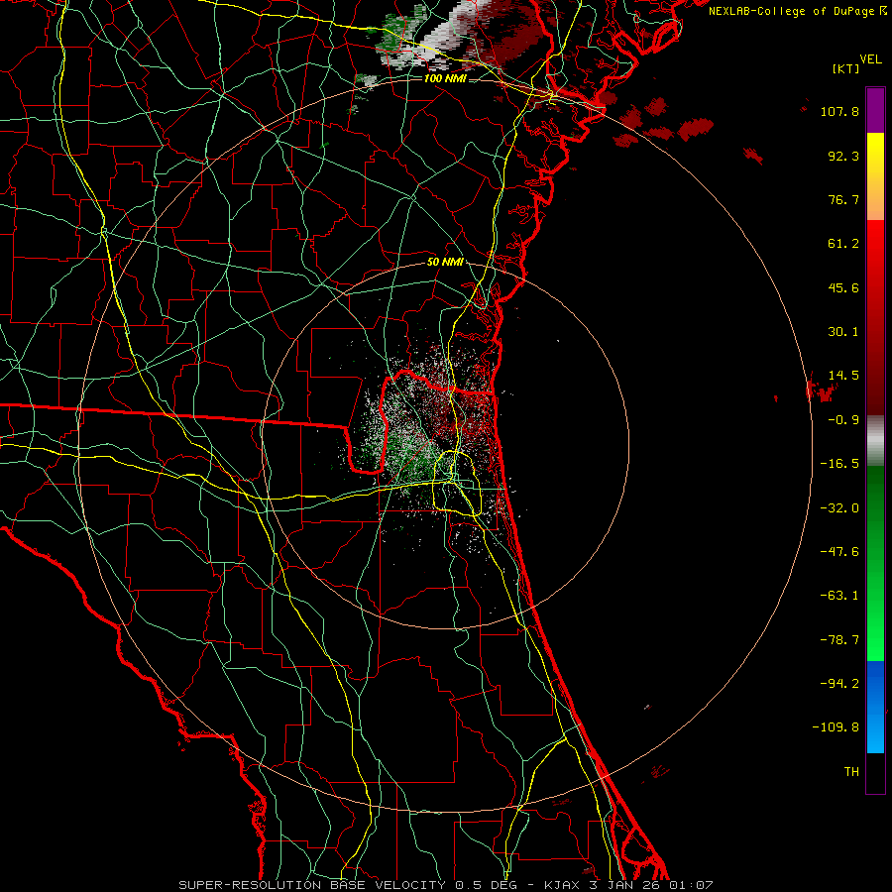
Task: Select the -109.8 legend value
Action: coord(836,727)
